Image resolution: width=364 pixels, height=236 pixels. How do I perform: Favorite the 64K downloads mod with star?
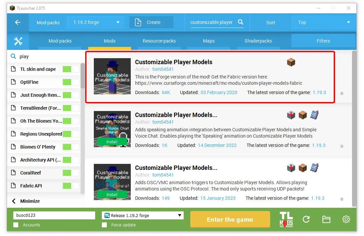341,93
